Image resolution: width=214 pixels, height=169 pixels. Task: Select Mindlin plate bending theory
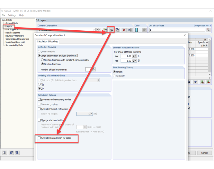[114, 72]
